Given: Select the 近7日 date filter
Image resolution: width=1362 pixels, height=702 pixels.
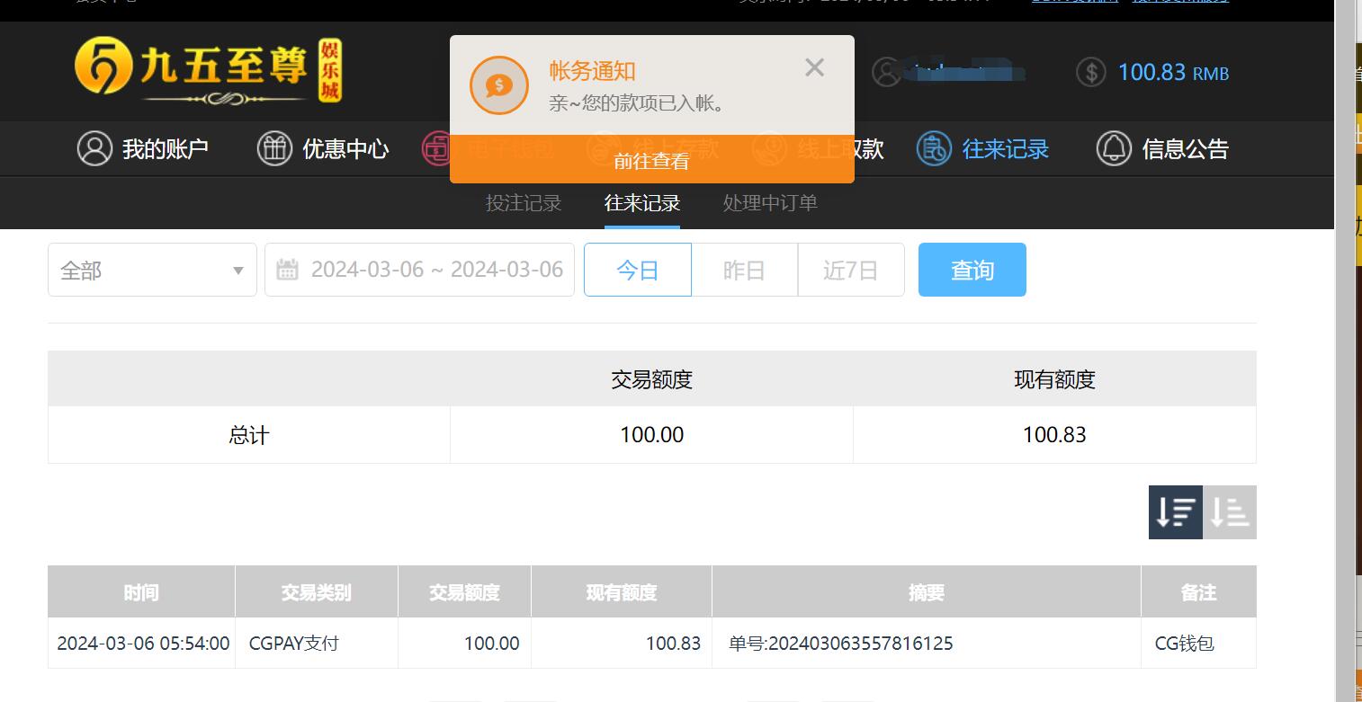Looking at the screenshot, I should click(x=850, y=270).
